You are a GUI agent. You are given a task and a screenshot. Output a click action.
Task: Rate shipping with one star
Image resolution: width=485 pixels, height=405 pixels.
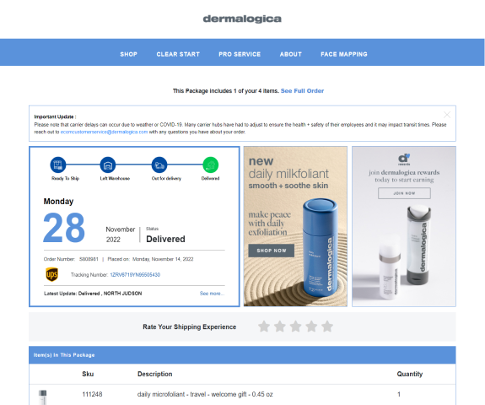click(264, 327)
